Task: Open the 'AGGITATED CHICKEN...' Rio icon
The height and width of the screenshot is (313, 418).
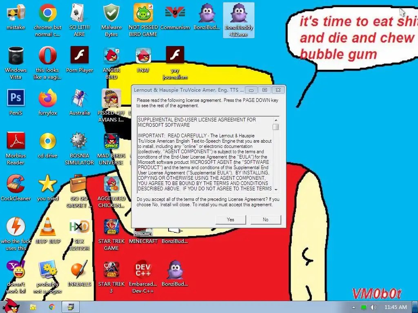Action: pyautogui.click(x=111, y=191)
